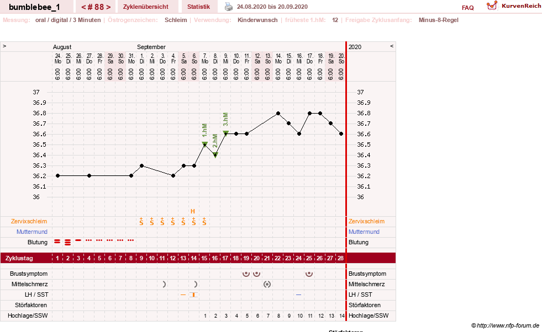
Task: Click spotting dots on cycle day 4
Action: [x=89, y=240]
